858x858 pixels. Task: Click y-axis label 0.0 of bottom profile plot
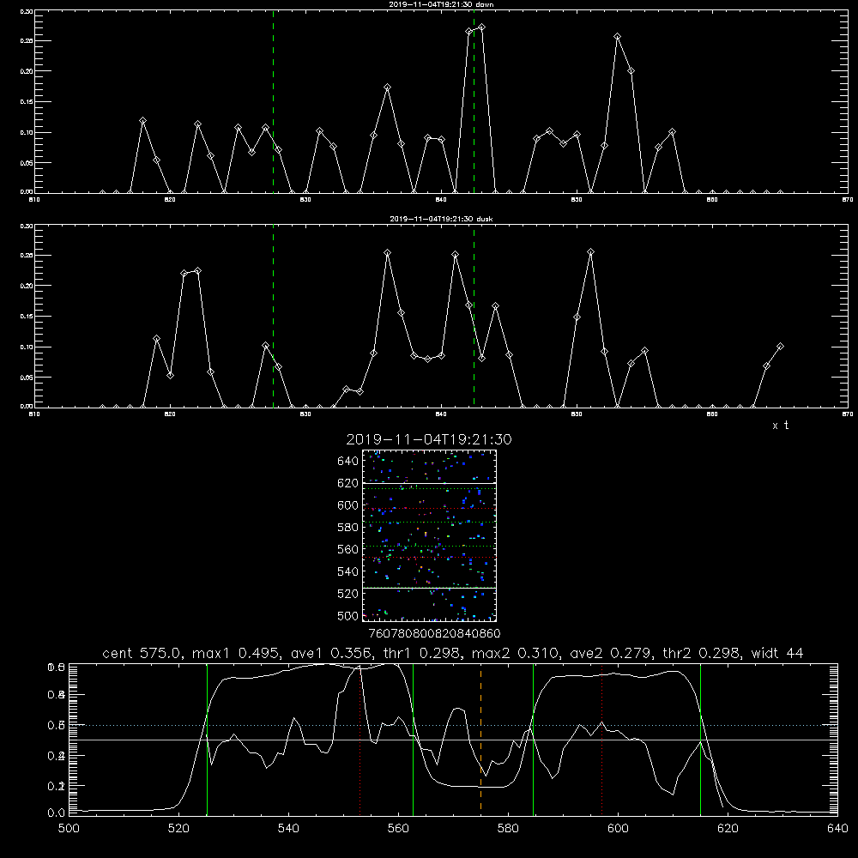[56, 813]
